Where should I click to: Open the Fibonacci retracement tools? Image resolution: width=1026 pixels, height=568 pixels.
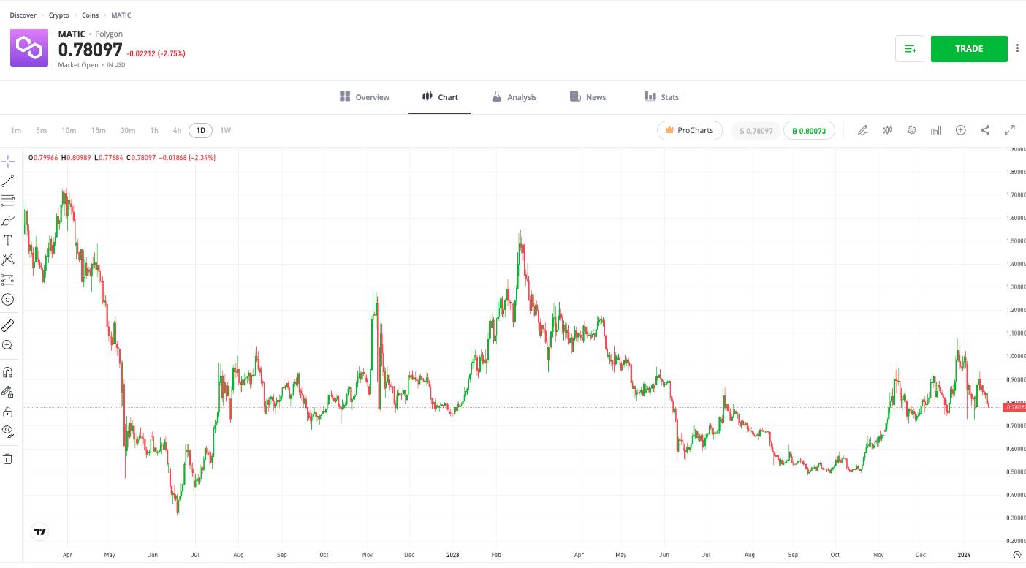tap(8, 200)
